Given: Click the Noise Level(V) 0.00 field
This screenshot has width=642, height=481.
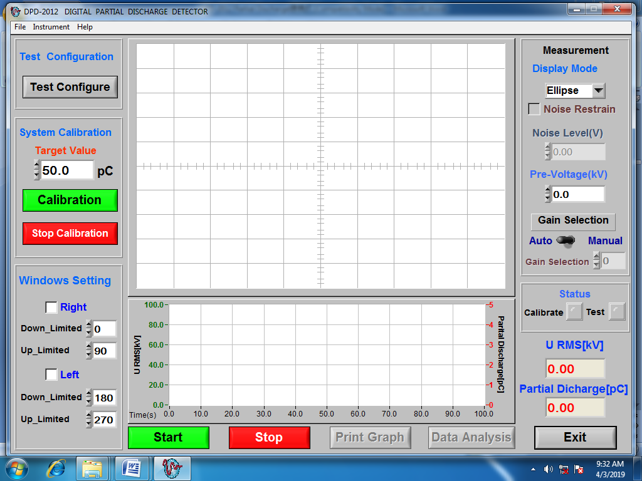Looking at the screenshot, I should [578, 152].
